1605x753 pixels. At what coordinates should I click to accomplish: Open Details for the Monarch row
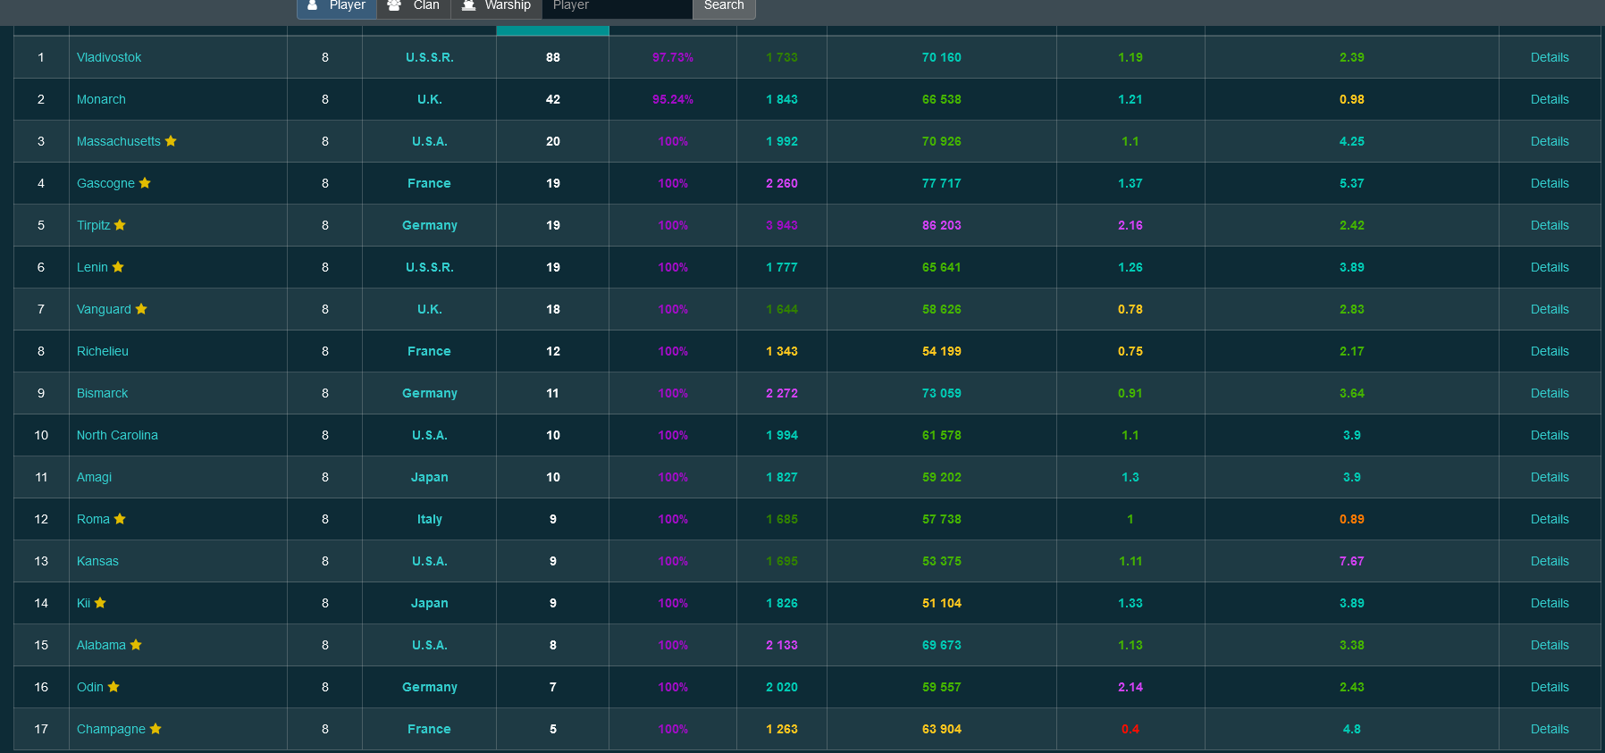pyautogui.click(x=1549, y=99)
